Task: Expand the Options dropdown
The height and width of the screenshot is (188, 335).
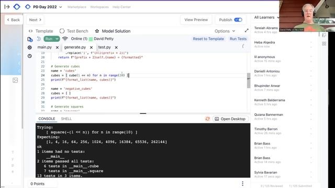Action: (225, 31)
